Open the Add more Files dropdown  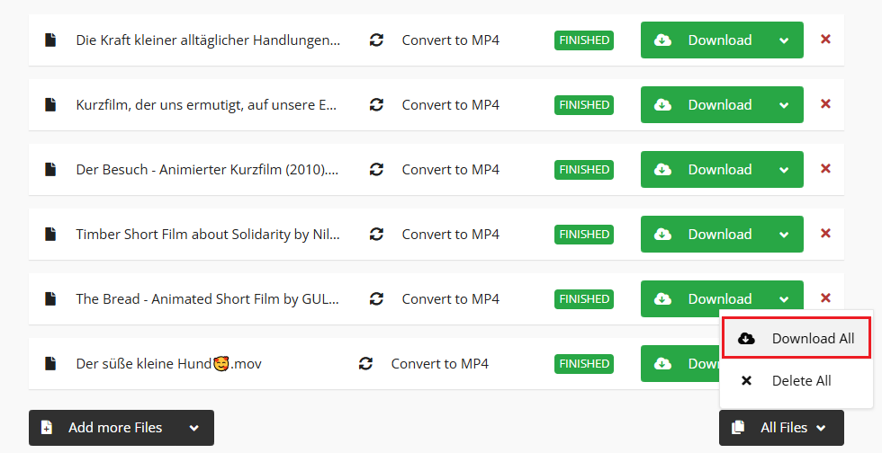pos(193,428)
